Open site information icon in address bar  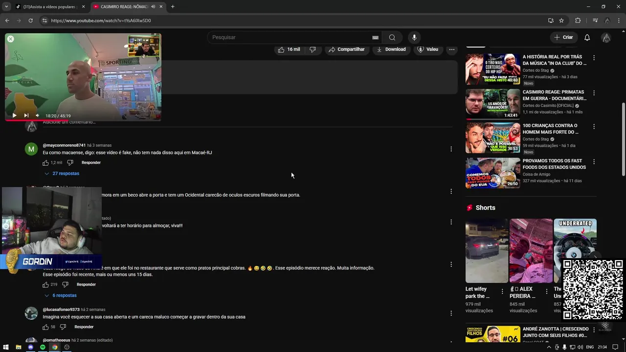pyautogui.click(x=45, y=21)
